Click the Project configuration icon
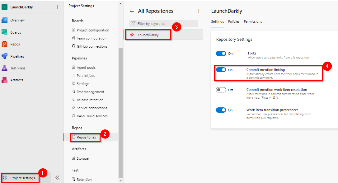The width and height of the screenshot is (338, 183). coord(73,30)
